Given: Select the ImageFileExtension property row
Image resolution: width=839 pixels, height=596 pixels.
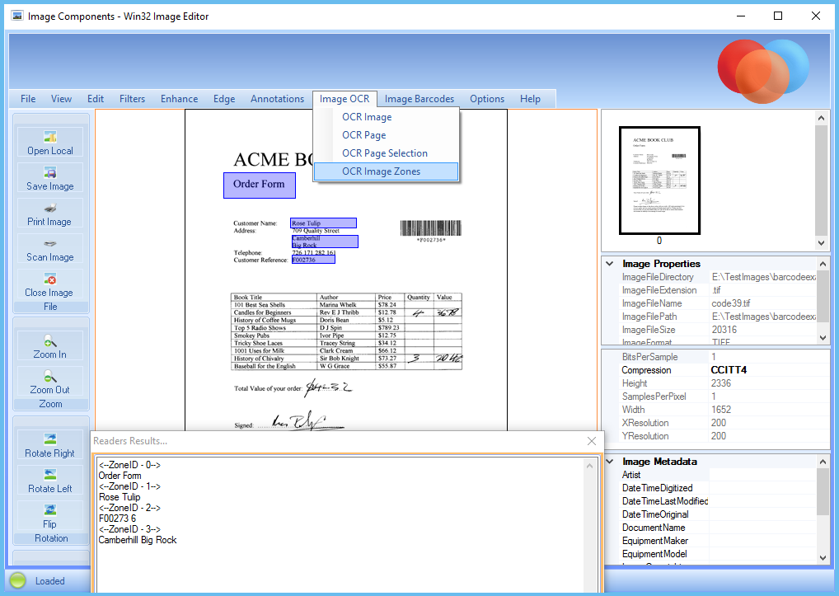Looking at the screenshot, I should pyautogui.click(x=718, y=290).
